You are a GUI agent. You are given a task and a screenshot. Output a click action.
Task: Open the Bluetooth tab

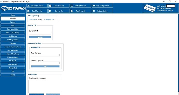[13, 61]
